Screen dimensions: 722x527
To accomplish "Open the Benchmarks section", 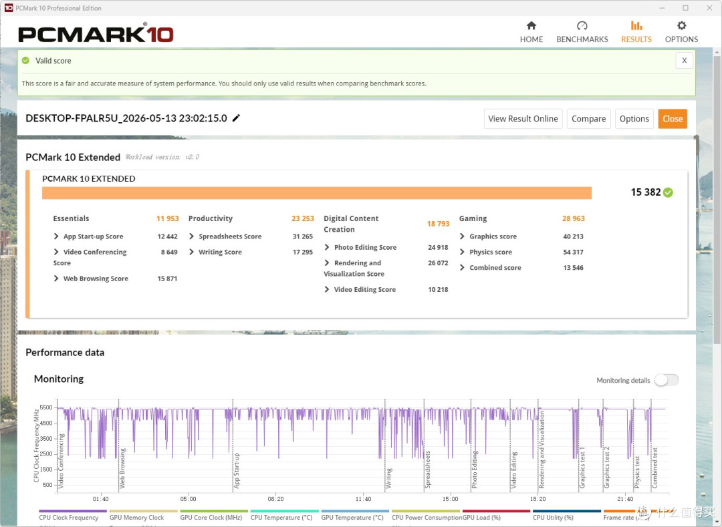I will (582, 32).
